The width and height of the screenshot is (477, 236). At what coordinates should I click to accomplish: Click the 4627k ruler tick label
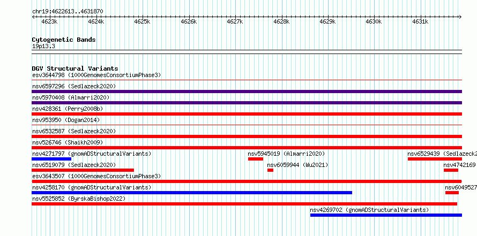click(235, 21)
